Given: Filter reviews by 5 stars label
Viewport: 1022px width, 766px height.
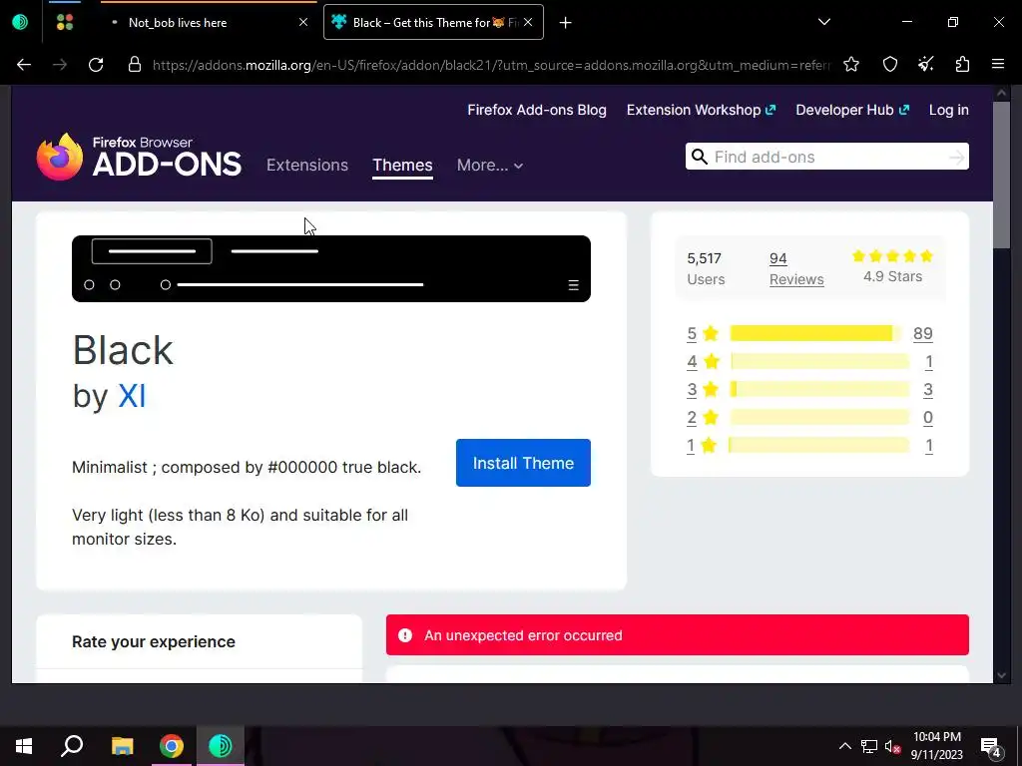Looking at the screenshot, I should point(702,333).
